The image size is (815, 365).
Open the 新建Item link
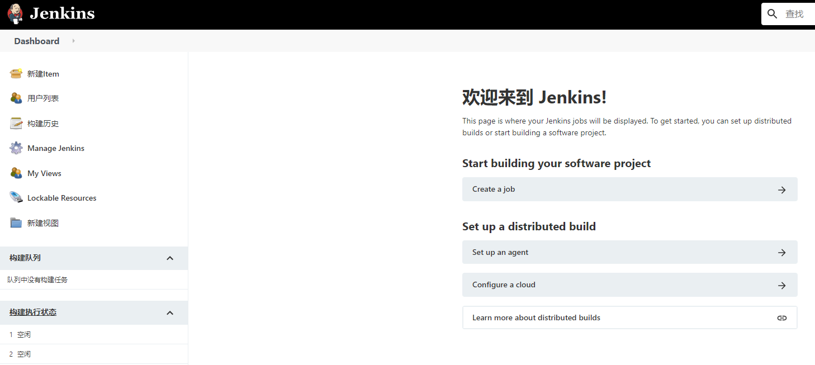click(43, 74)
